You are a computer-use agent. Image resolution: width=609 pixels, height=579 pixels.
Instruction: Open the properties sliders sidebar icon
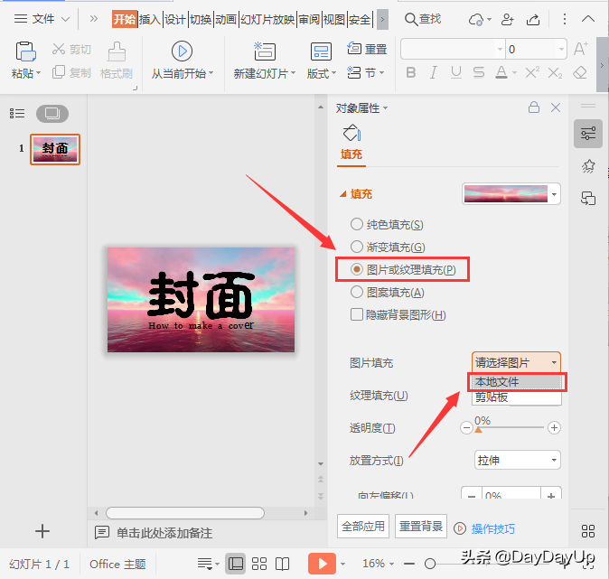coord(588,134)
